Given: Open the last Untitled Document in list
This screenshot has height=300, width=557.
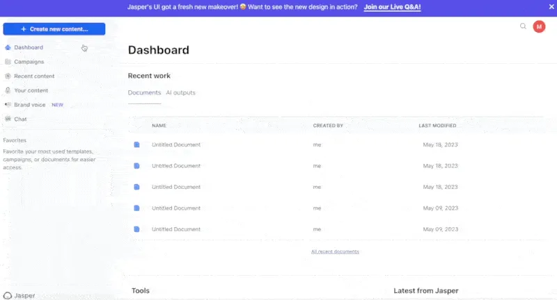Looking at the screenshot, I should 176,230.
